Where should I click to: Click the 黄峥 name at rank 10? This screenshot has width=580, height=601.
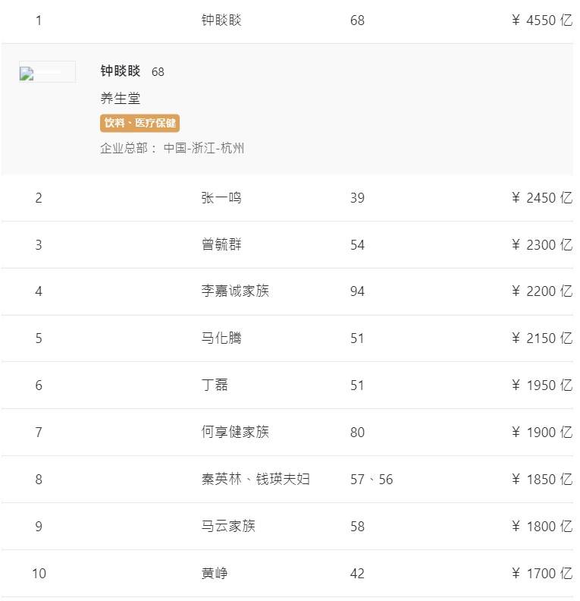215,574
